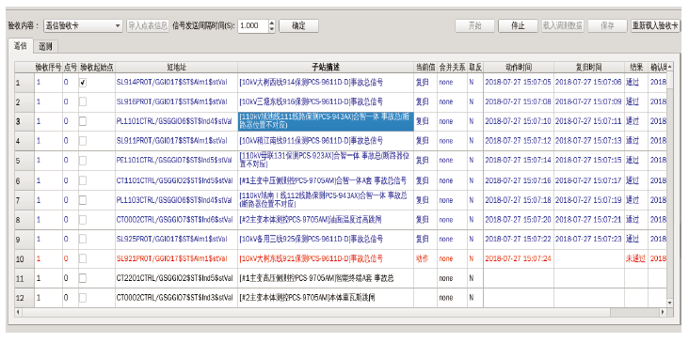Select row header number 12
689x343 pixels.
click(x=24, y=298)
